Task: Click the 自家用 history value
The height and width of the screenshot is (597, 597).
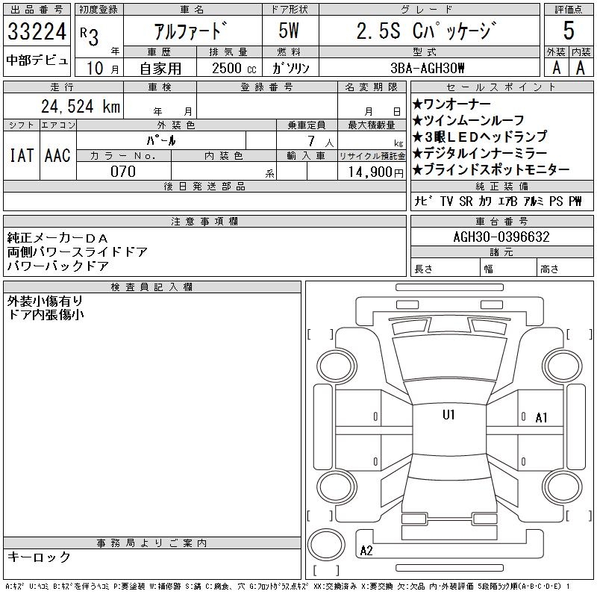Action: click(x=160, y=69)
